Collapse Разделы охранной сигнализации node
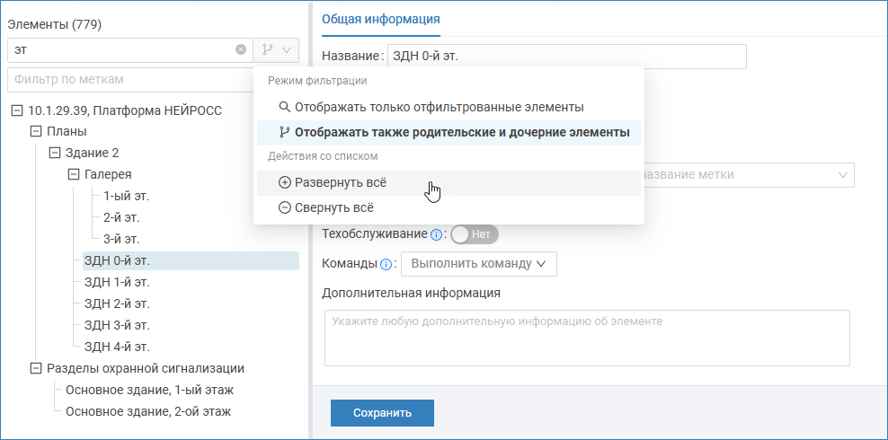The width and height of the screenshot is (888, 440). (36, 368)
